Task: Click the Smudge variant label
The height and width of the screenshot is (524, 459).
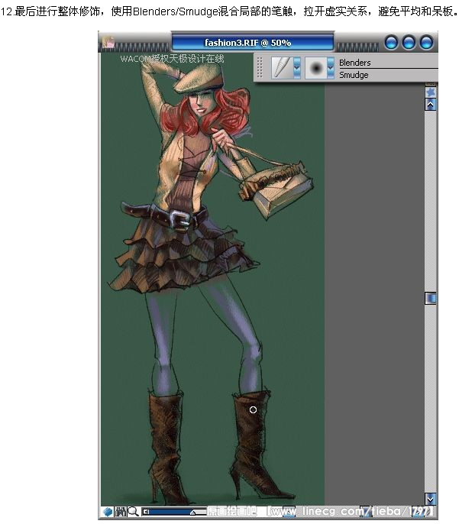Action: pos(354,75)
